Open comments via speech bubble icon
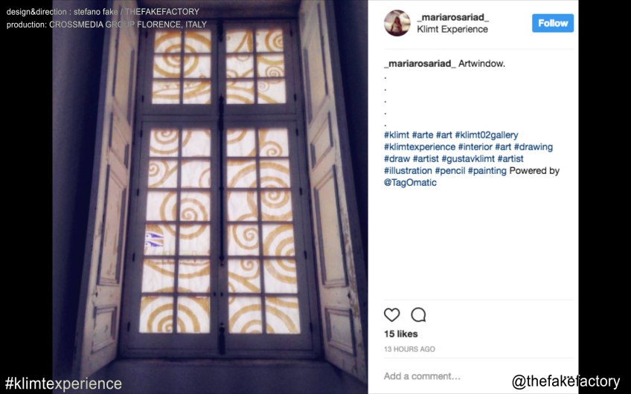 coord(418,314)
